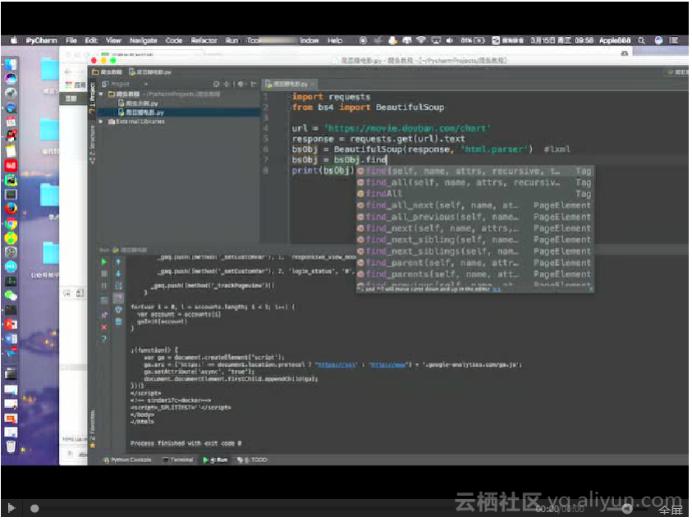
Task: Click the .py file breadcrumb in navigation bar
Action: 150,72
